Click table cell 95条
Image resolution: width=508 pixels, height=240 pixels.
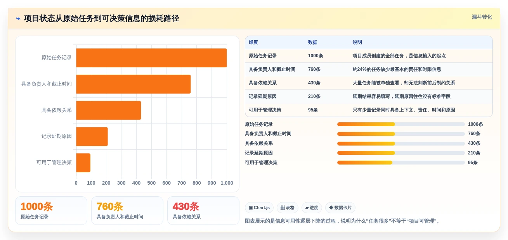tap(313, 110)
